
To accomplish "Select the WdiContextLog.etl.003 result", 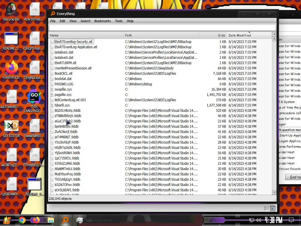I will (x=160, y=100).
